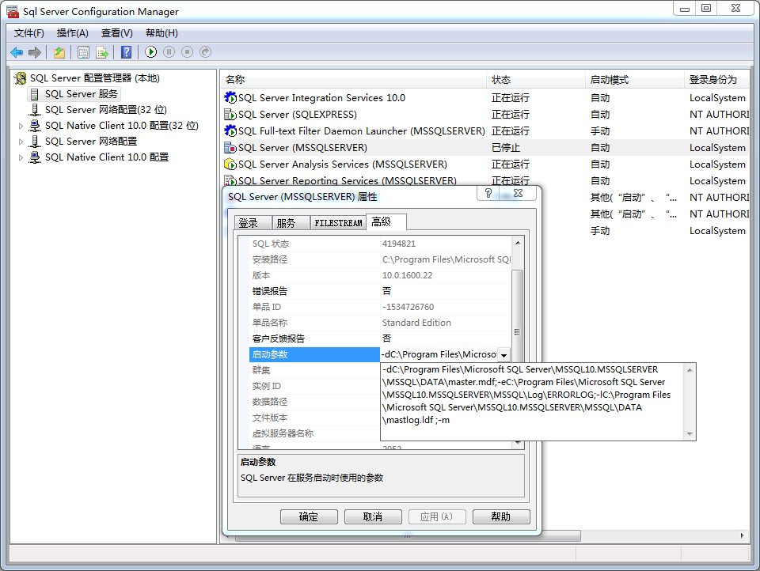Select the 客户反馈报告 property row
This screenshot has height=571, width=760.
tap(380, 338)
